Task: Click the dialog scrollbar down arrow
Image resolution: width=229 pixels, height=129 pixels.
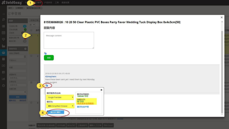Action: [x=222, y=114]
